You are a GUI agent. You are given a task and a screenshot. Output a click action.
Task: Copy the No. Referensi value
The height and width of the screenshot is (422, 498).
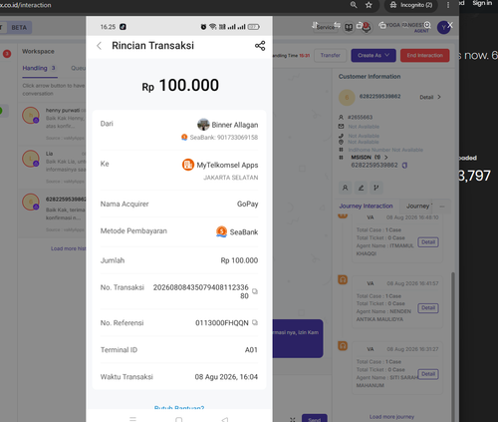tap(255, 322)
